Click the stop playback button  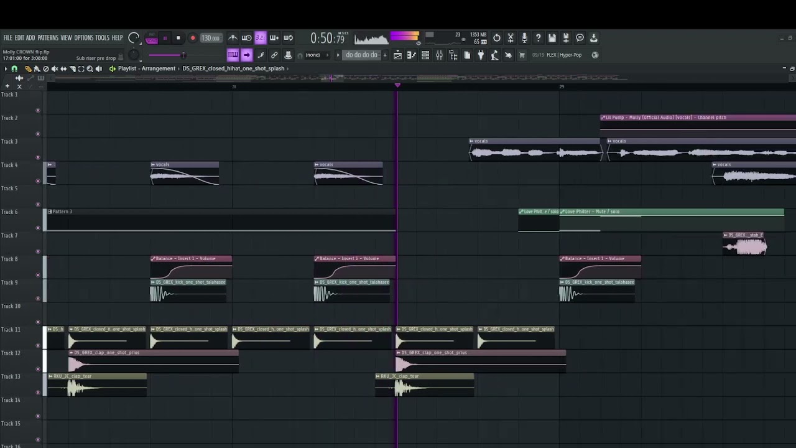pyautogui.click(x=178, y=38)
